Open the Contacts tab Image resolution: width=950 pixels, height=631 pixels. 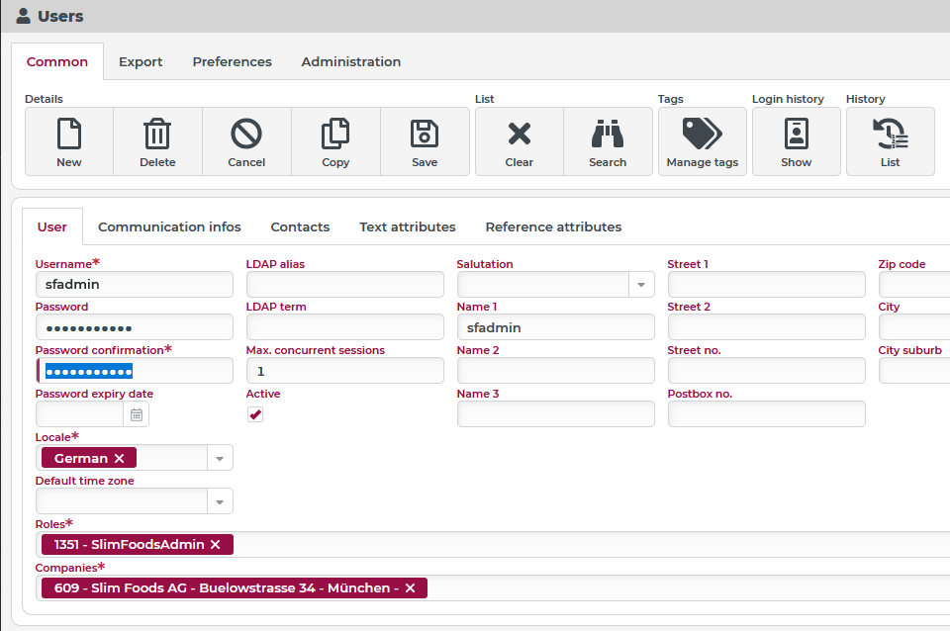300,227
